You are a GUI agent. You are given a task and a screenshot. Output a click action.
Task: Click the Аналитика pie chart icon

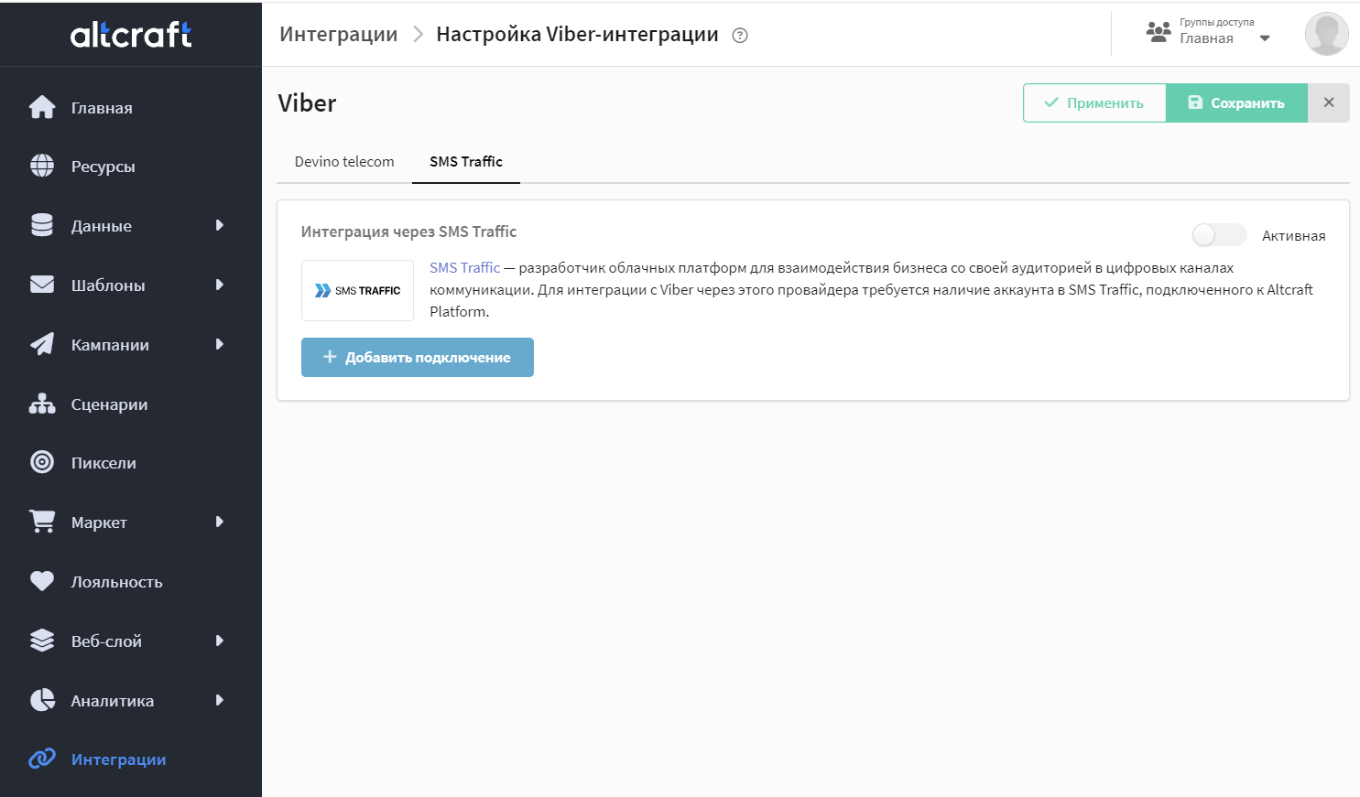tap(42, 700)
